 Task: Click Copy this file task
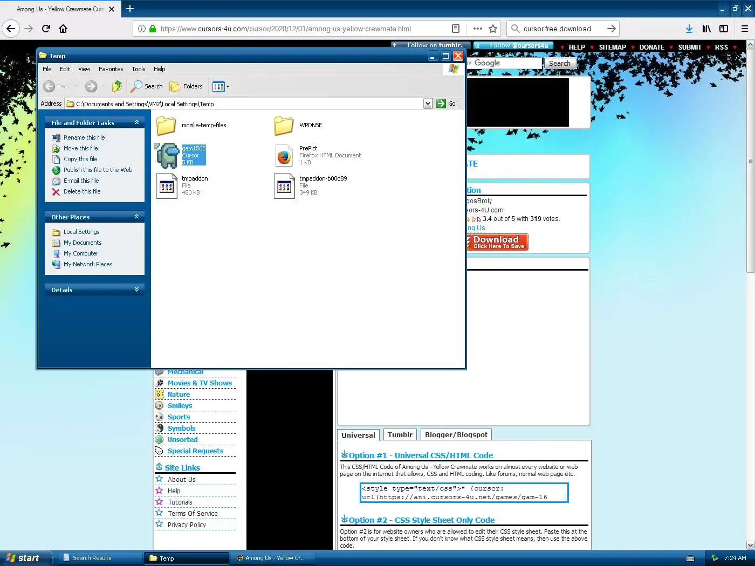[75, 159]
